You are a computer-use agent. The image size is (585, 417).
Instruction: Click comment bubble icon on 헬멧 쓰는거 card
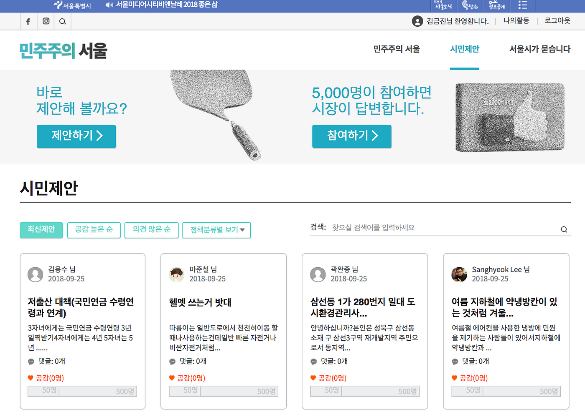172,362
